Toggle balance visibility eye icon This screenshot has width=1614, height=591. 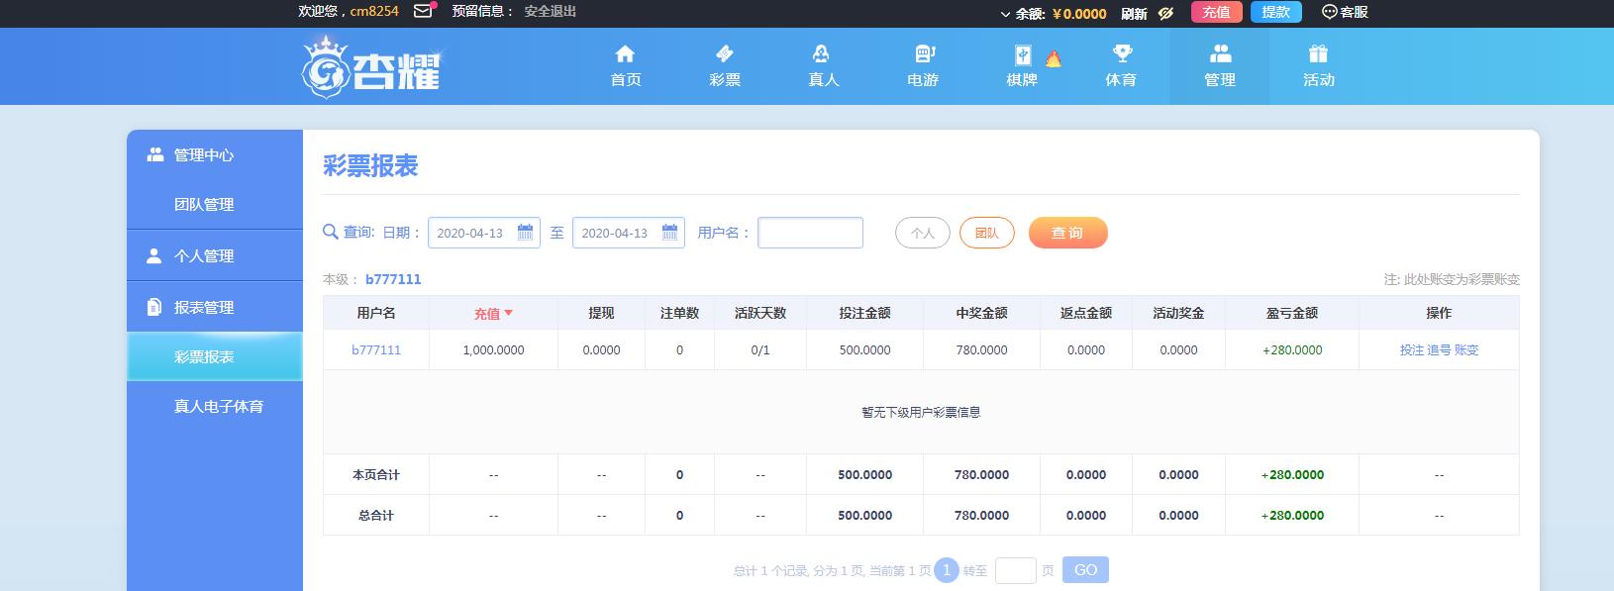pos(1165,13)
